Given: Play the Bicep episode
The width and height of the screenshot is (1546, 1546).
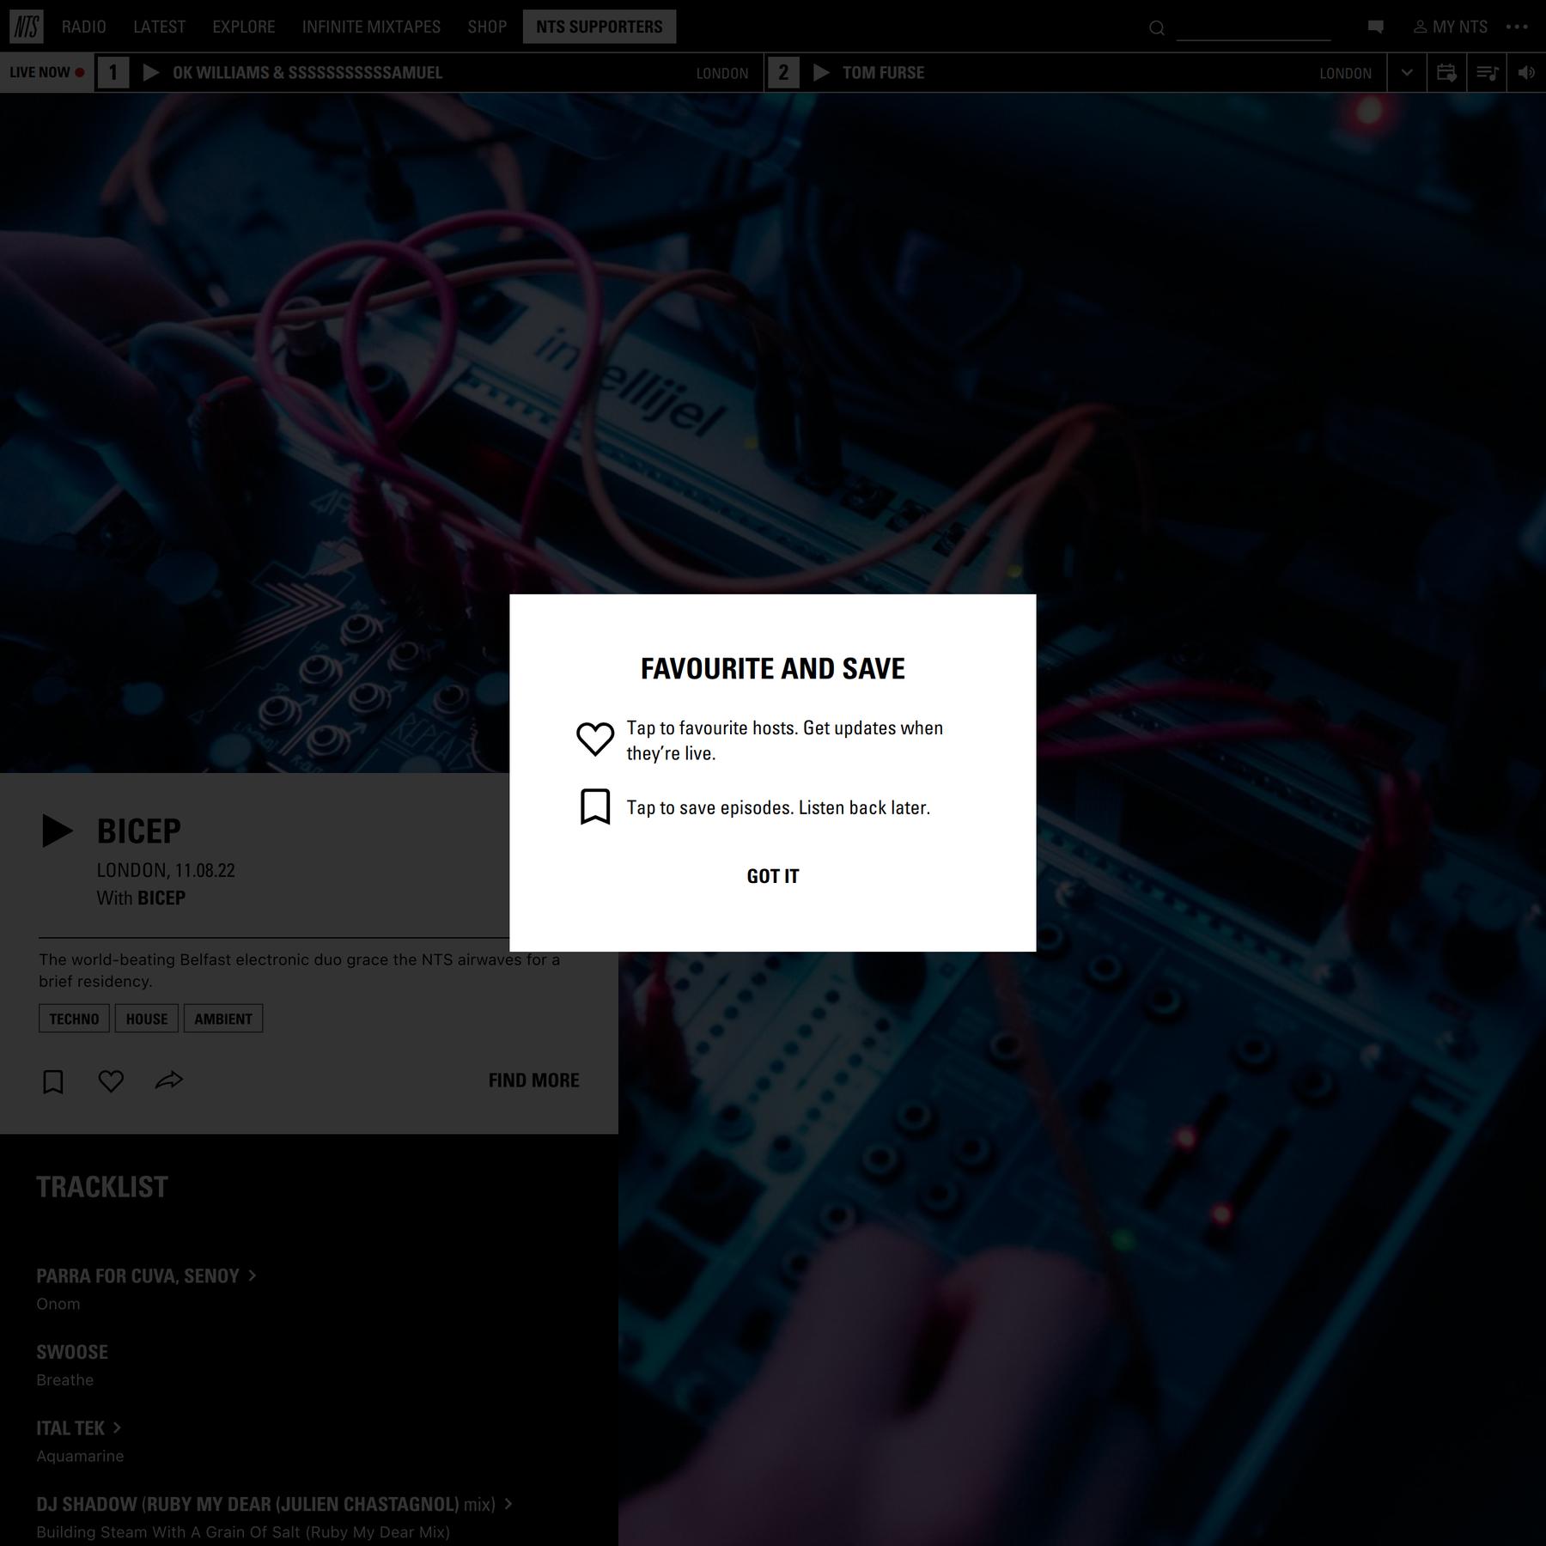Looking at the screenshot, I should [58, 831].
